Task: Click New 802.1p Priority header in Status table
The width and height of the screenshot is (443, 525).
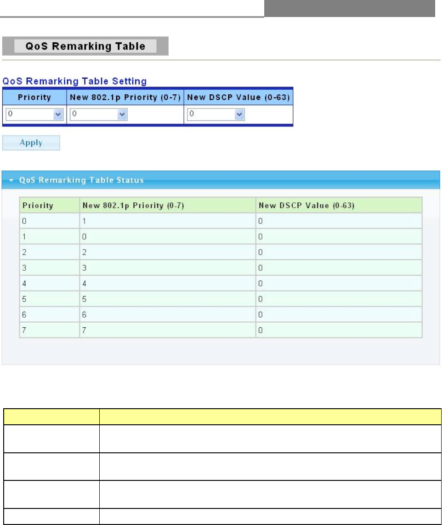Action: coord(168,205)
